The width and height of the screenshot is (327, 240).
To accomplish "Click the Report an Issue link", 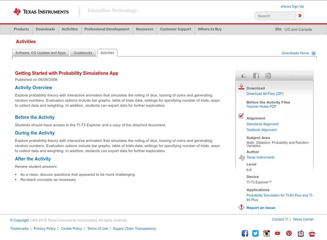I will coord(261,208).
